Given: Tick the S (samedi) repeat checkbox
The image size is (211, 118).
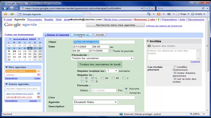Looking at the screenshot, I should tap(93, 81).
